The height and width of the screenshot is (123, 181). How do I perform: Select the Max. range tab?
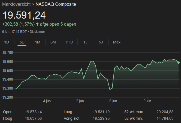click(117, 42)
